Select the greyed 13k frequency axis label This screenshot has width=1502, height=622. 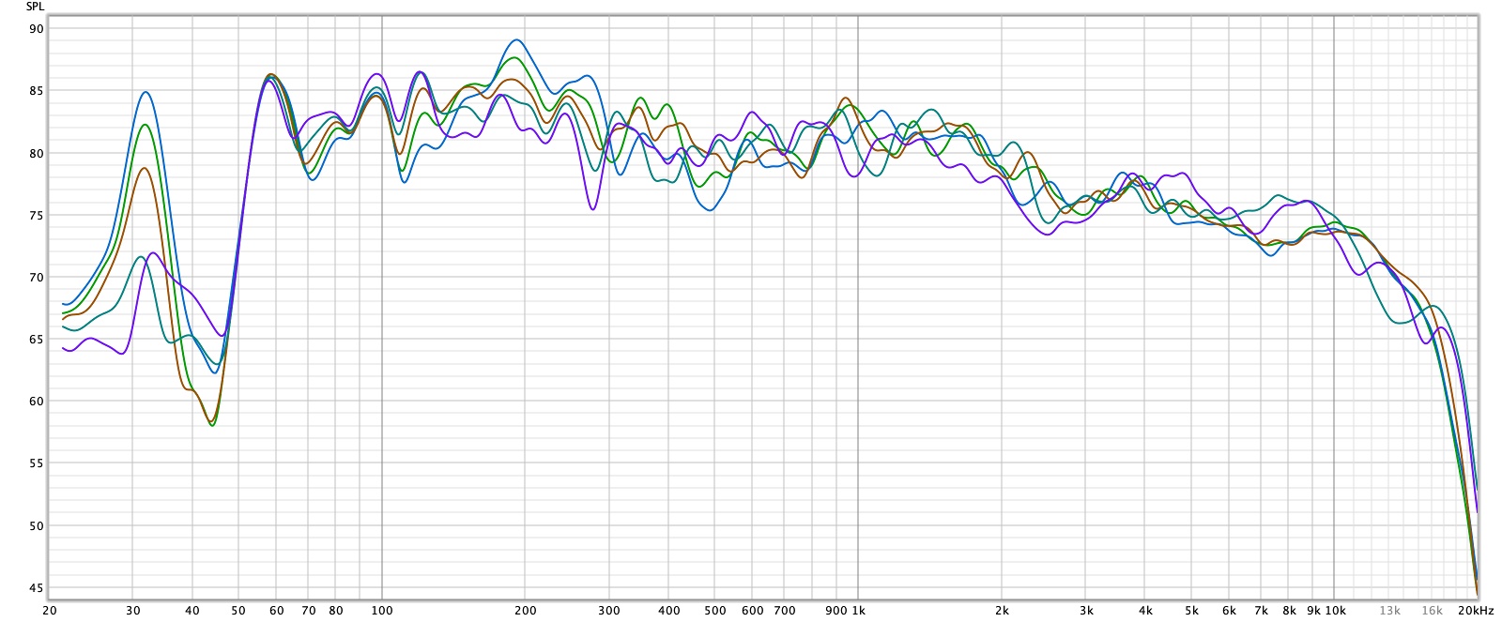[x=1389, y=611]
